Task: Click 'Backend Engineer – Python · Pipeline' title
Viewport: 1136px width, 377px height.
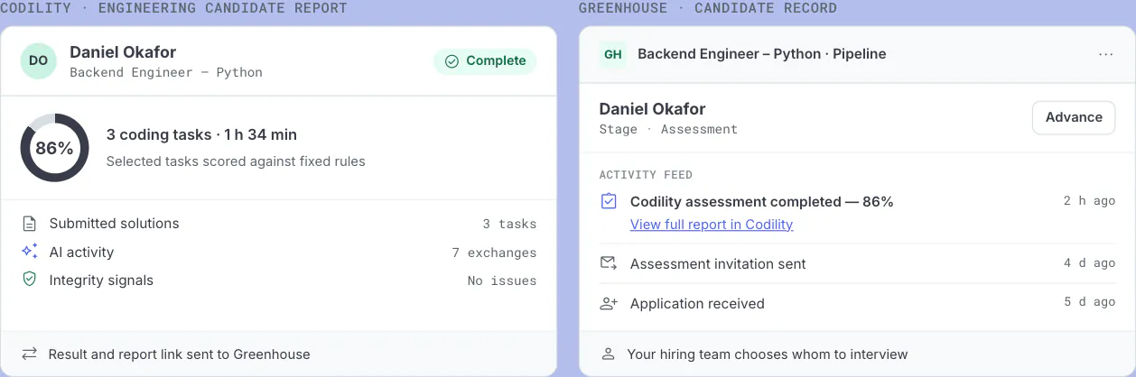Action: (x=762, y=54)
